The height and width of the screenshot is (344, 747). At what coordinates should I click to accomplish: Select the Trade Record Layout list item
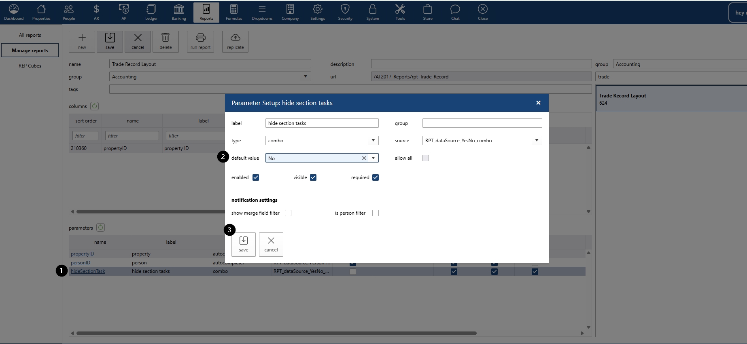(x=671, y=99)
